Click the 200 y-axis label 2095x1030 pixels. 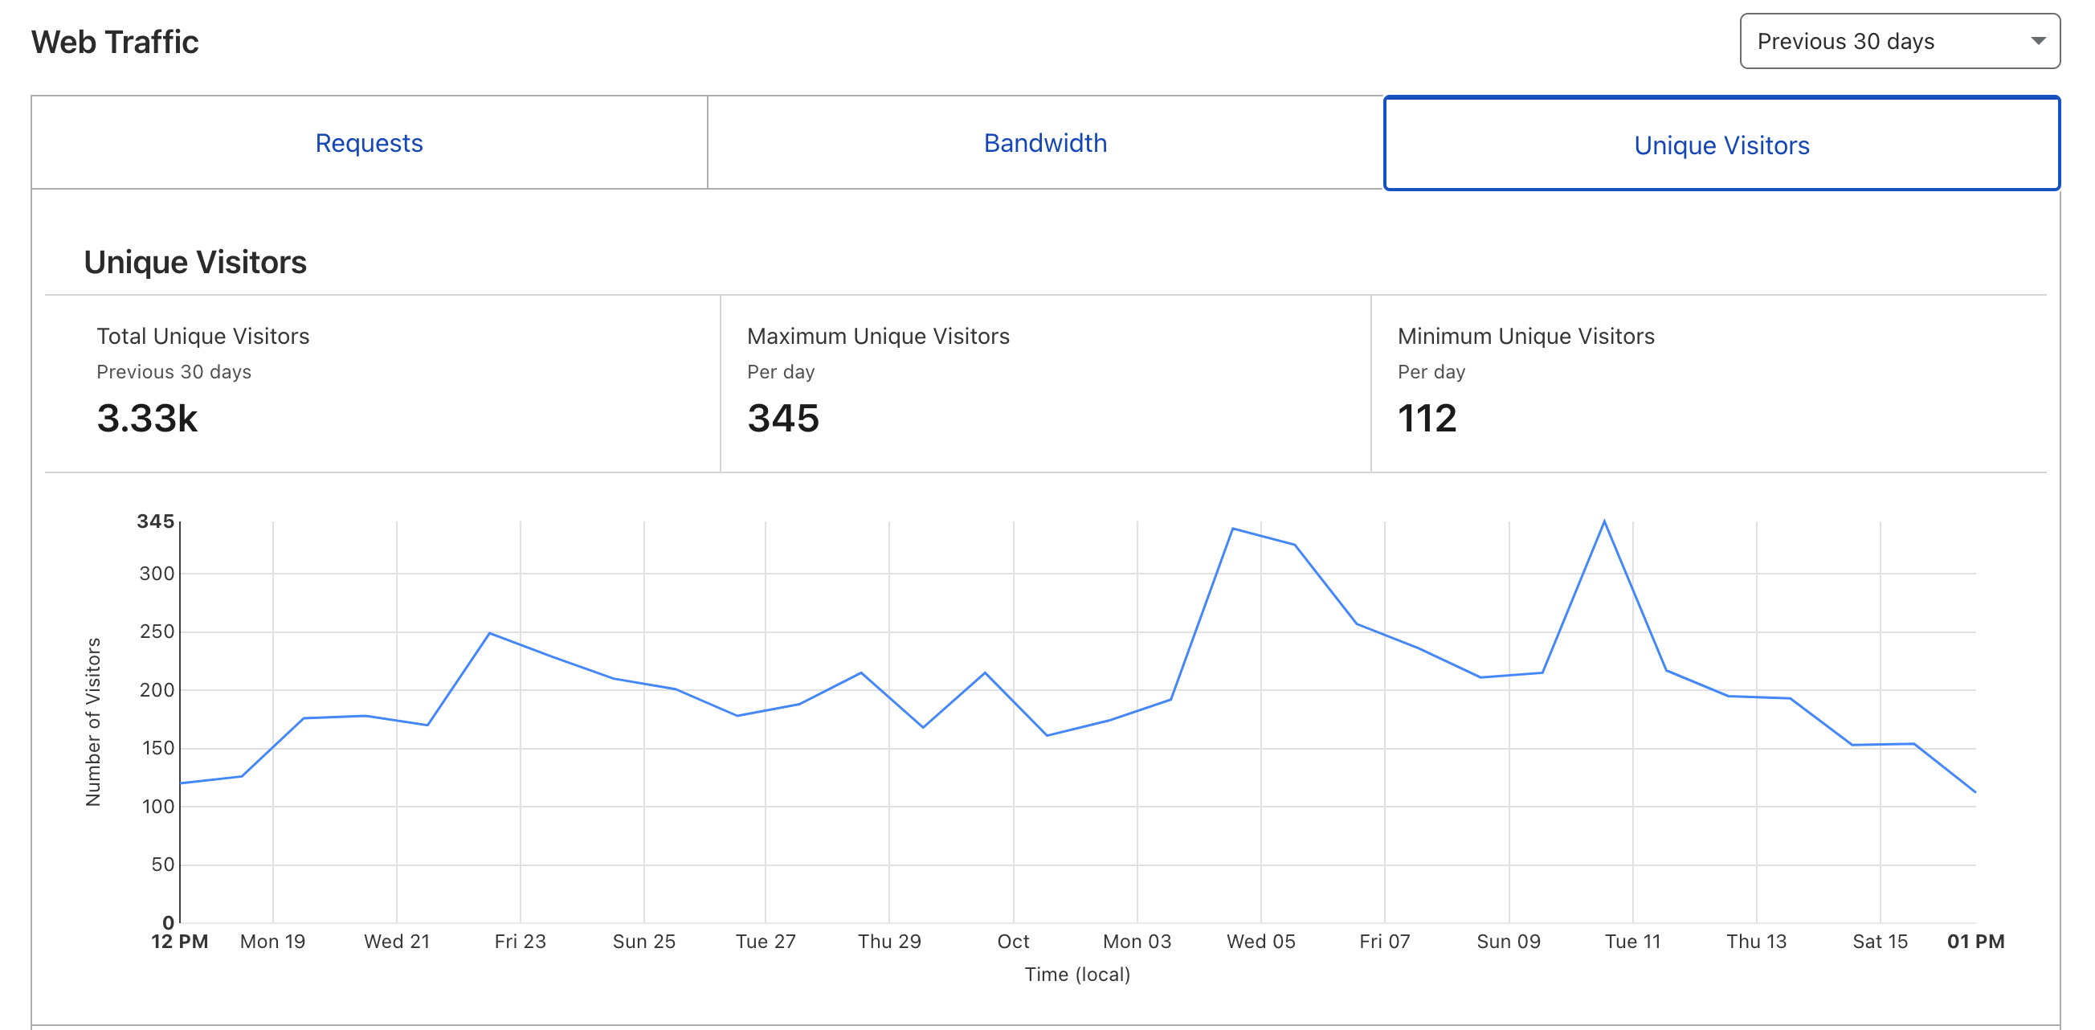(157, 690)
